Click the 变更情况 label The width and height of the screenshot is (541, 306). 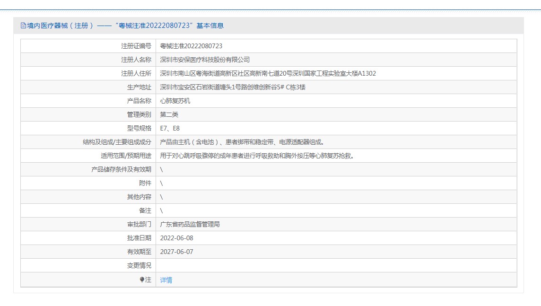pos(139,266)
